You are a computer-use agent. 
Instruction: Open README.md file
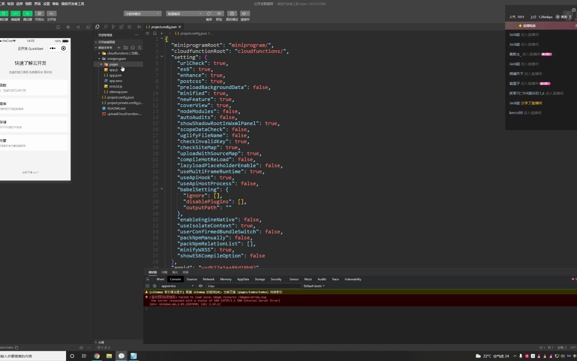point(116,108)
